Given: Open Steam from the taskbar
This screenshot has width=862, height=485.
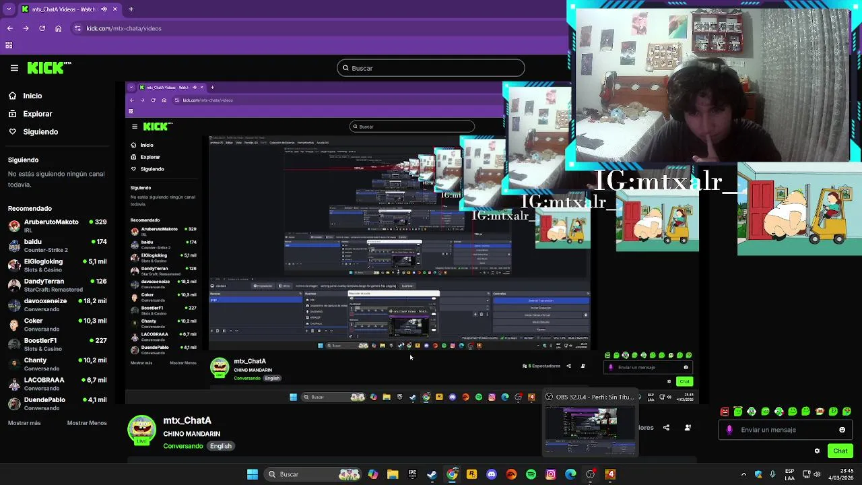Looking at the screenshot, I should coord(432,474).
